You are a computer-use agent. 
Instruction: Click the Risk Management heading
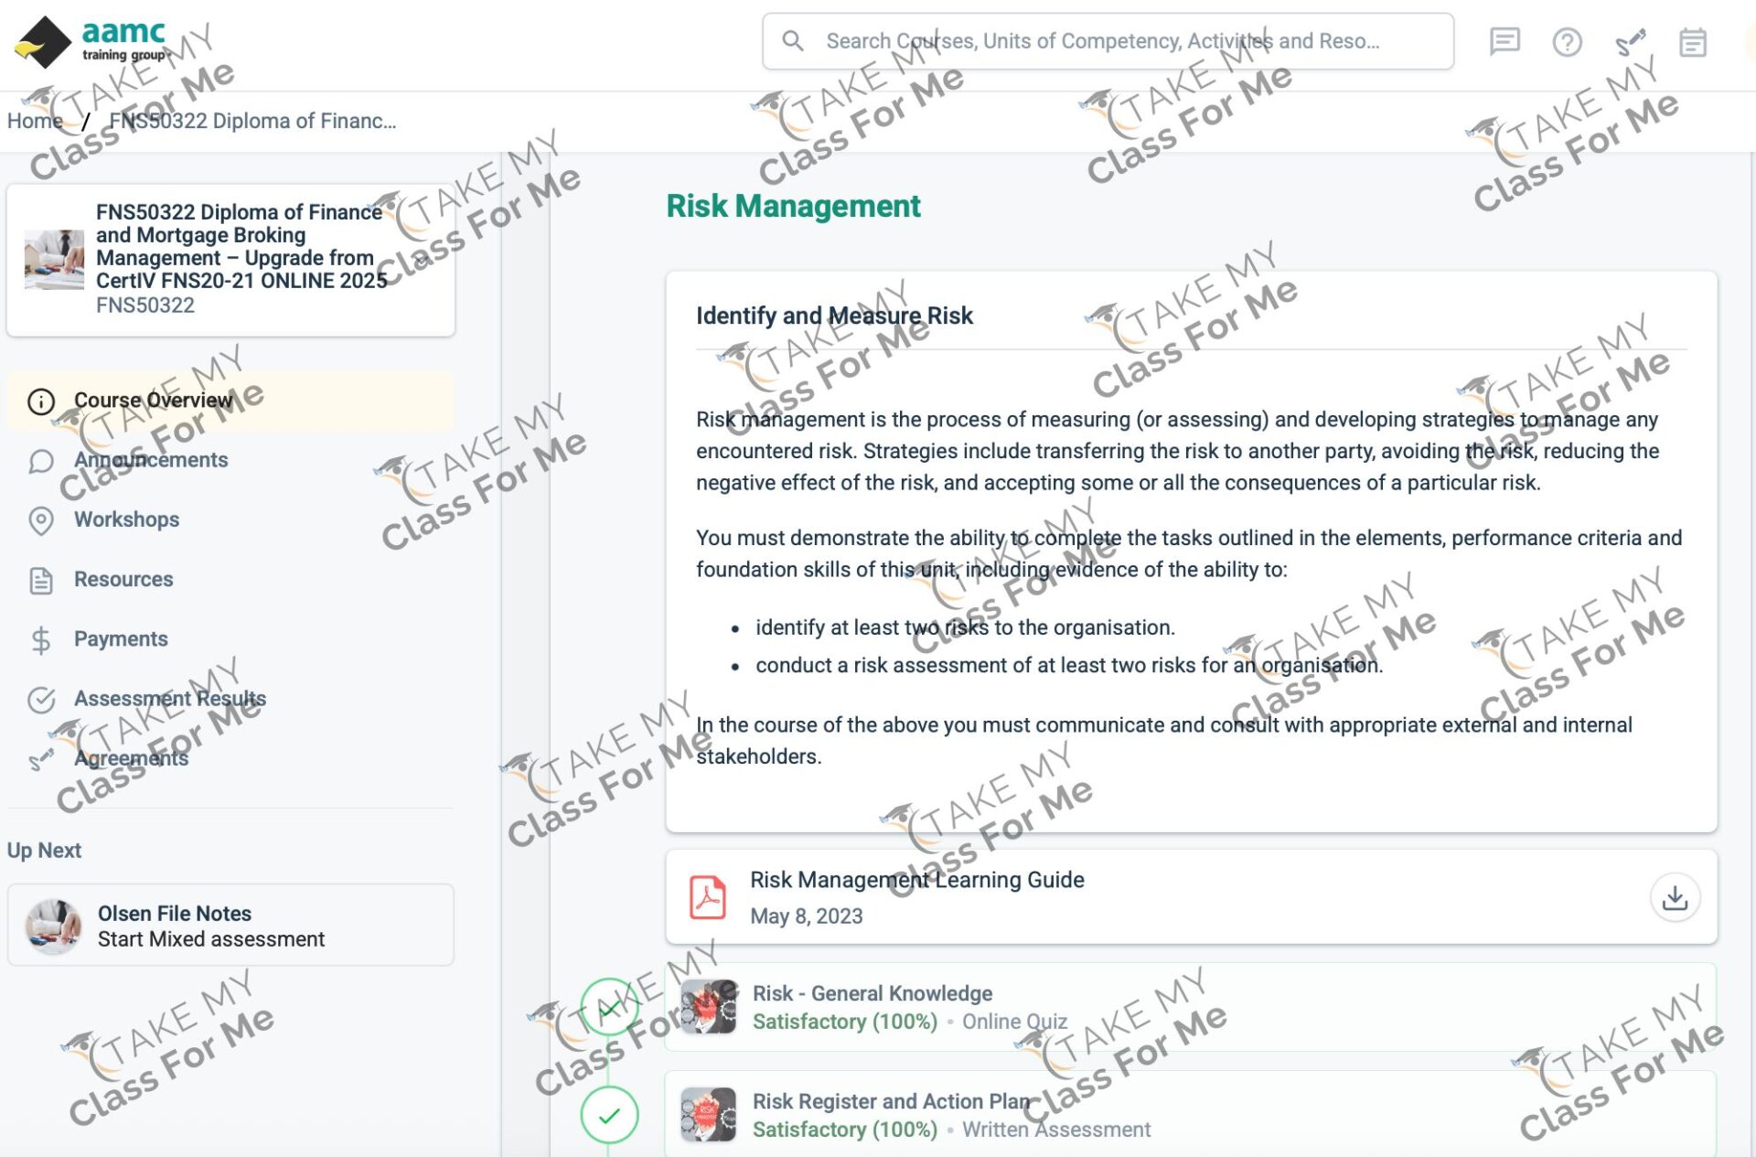click(x=793, y=207)
